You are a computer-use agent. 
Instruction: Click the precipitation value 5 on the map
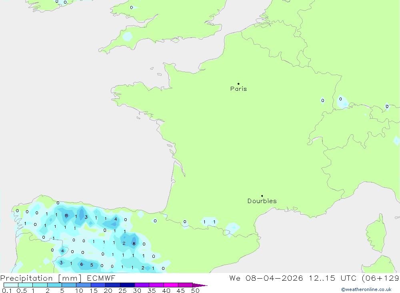tap(92, 265)
